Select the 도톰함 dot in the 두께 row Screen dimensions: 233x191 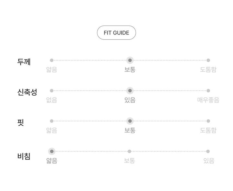click(208, 60)
